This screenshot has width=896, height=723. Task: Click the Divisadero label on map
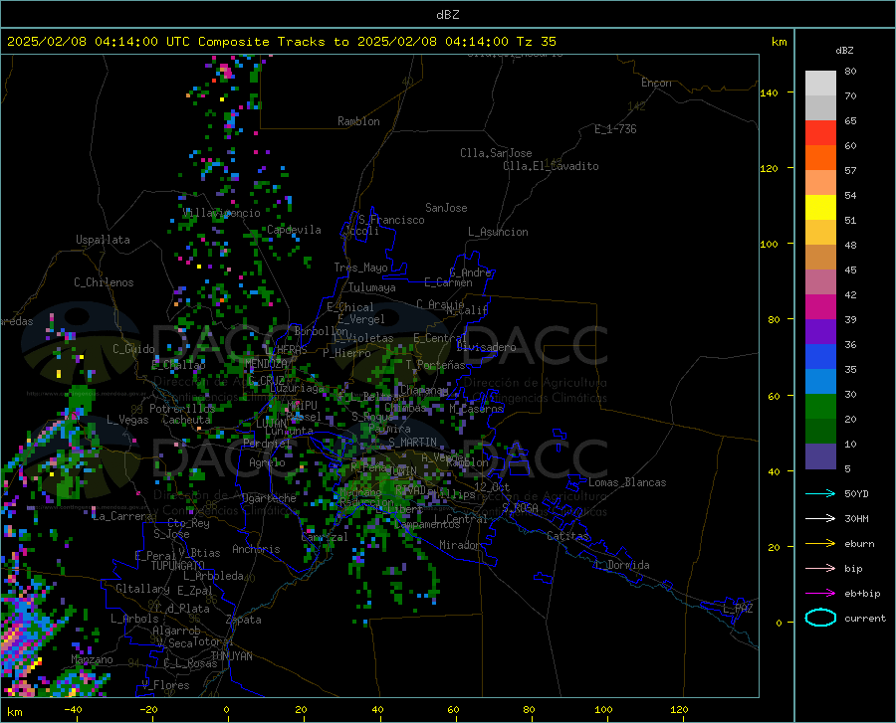click(486, 347)
